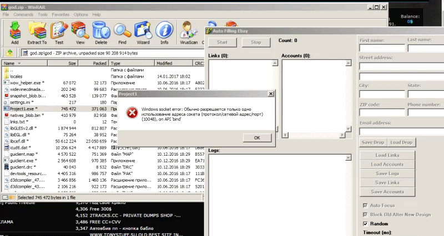Click the City input field
The image size is (444, 236).
tap(382, 94)
